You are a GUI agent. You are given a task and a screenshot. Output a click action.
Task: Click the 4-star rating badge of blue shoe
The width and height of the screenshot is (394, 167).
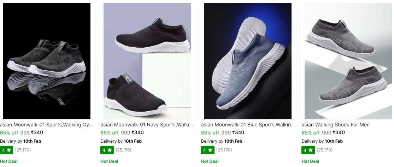pyautogui.click(x=207, y=150)
